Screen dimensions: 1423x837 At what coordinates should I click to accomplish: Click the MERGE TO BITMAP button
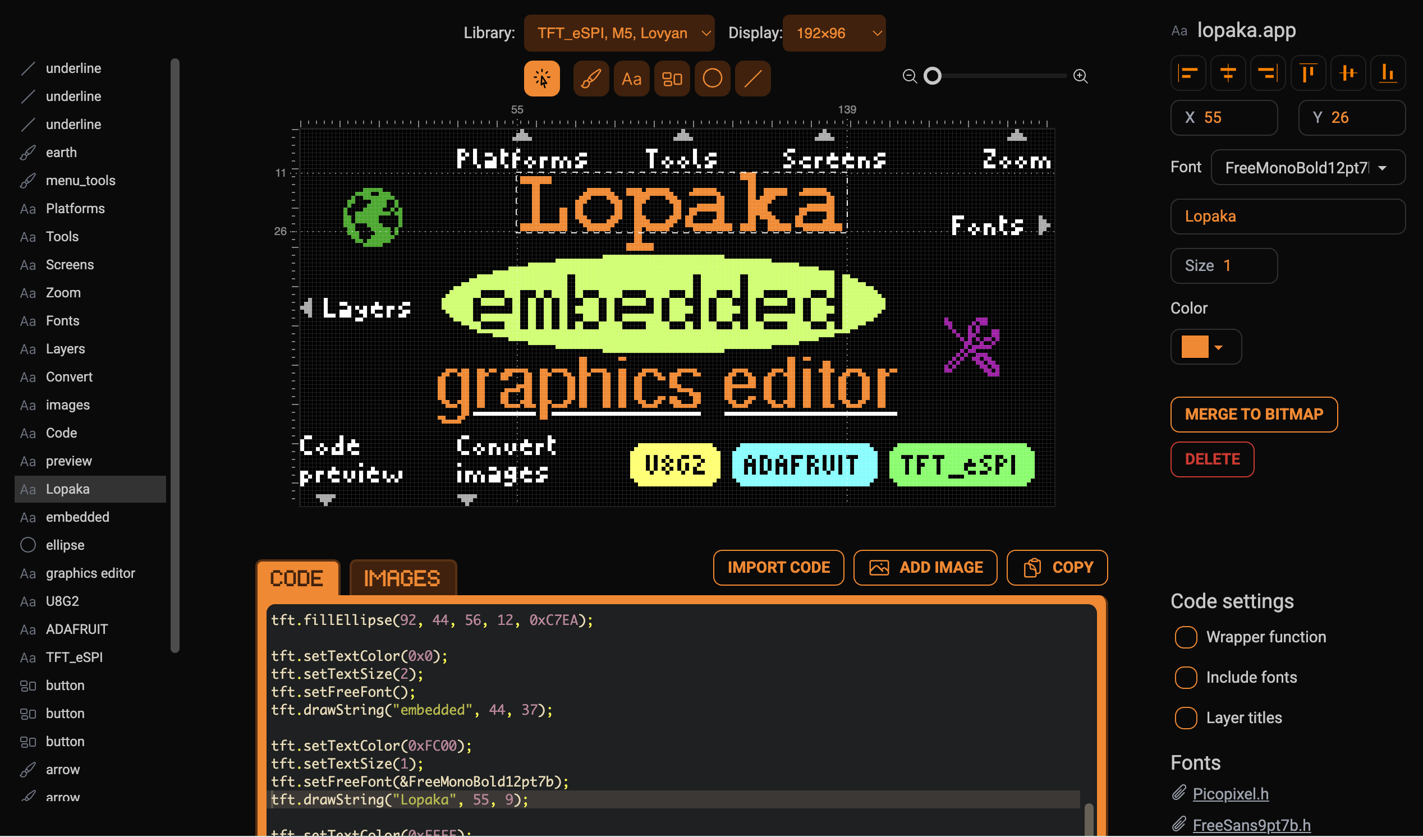click(1254, 414)
